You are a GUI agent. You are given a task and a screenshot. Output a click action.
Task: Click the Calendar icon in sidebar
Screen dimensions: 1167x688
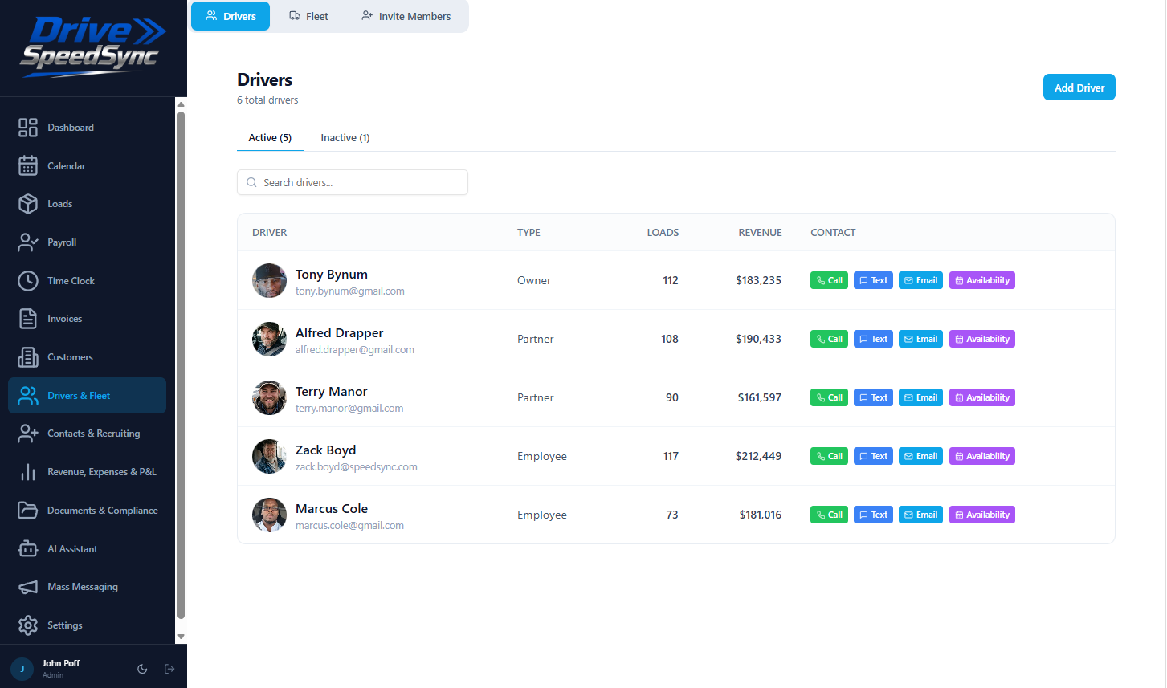pyautogui.click(x=28, y=166)
